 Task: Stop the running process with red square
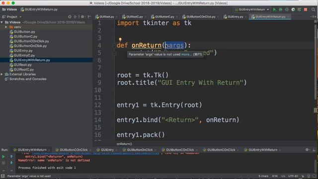click(306, 9)
